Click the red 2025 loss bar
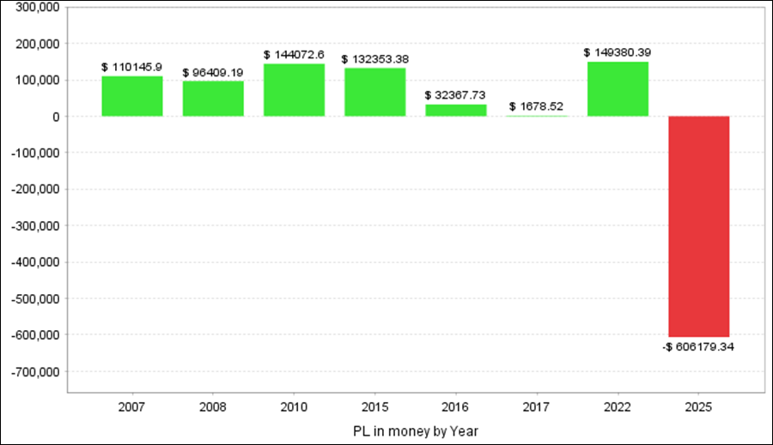This screenshot has height=445, width=773. 699,226
